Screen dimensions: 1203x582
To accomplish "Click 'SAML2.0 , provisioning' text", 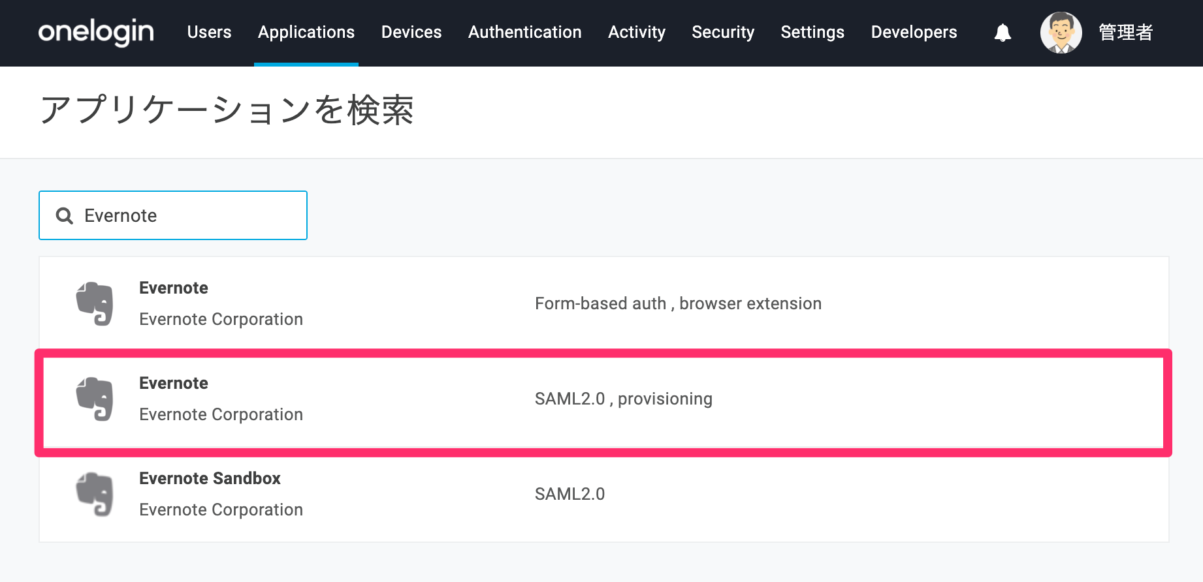I will [624, 399].
